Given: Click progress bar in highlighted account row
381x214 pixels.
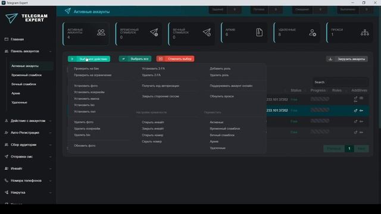Looking at the screenshot, I should (x=320, y=110).
